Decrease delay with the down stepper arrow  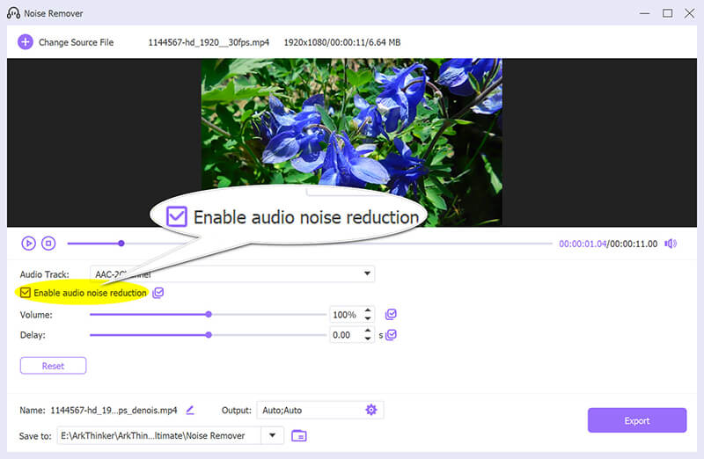click(367, 339)
